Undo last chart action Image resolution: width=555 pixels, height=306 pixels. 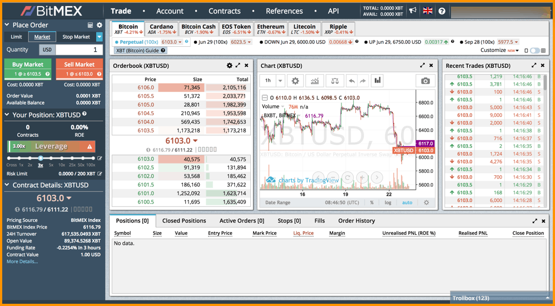tap(352, 81)
